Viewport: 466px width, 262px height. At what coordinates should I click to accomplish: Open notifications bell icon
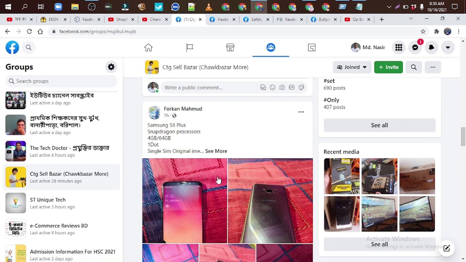(x=431, y=47)
